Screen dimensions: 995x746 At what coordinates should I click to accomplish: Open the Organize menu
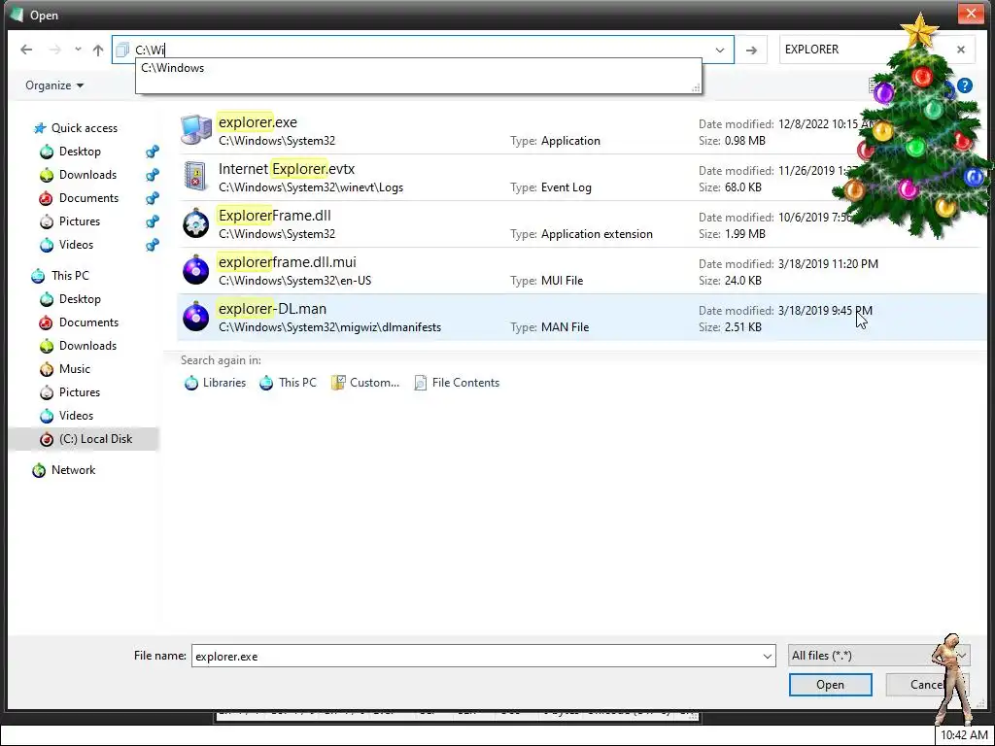pos(54,85)
